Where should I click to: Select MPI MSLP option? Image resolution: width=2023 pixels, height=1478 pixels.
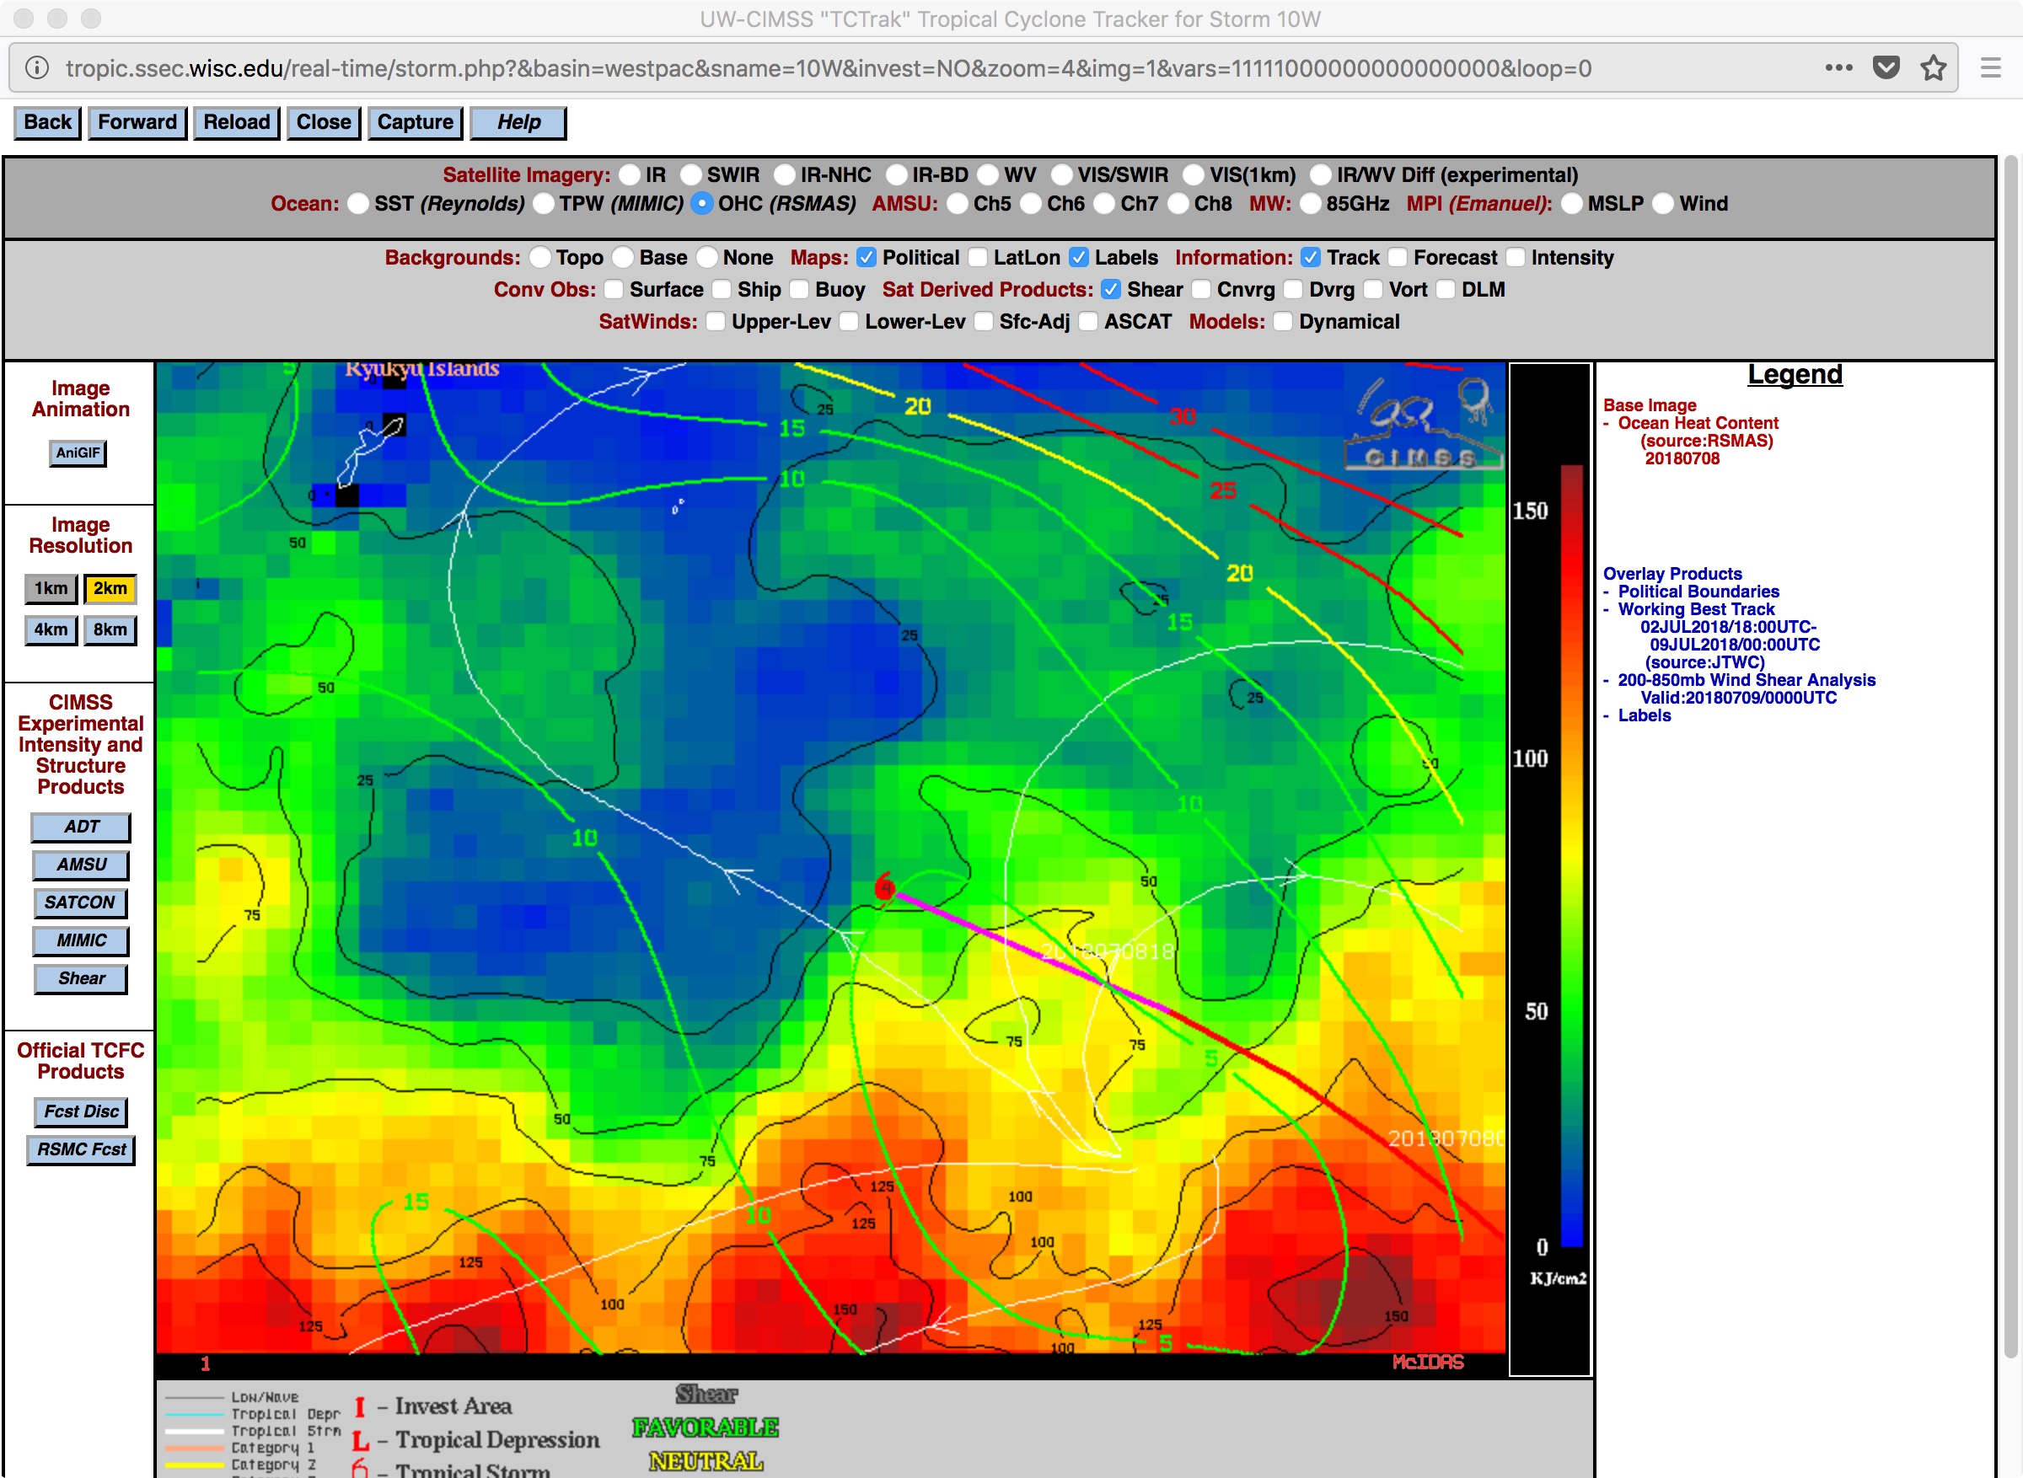click(1572, 204)
